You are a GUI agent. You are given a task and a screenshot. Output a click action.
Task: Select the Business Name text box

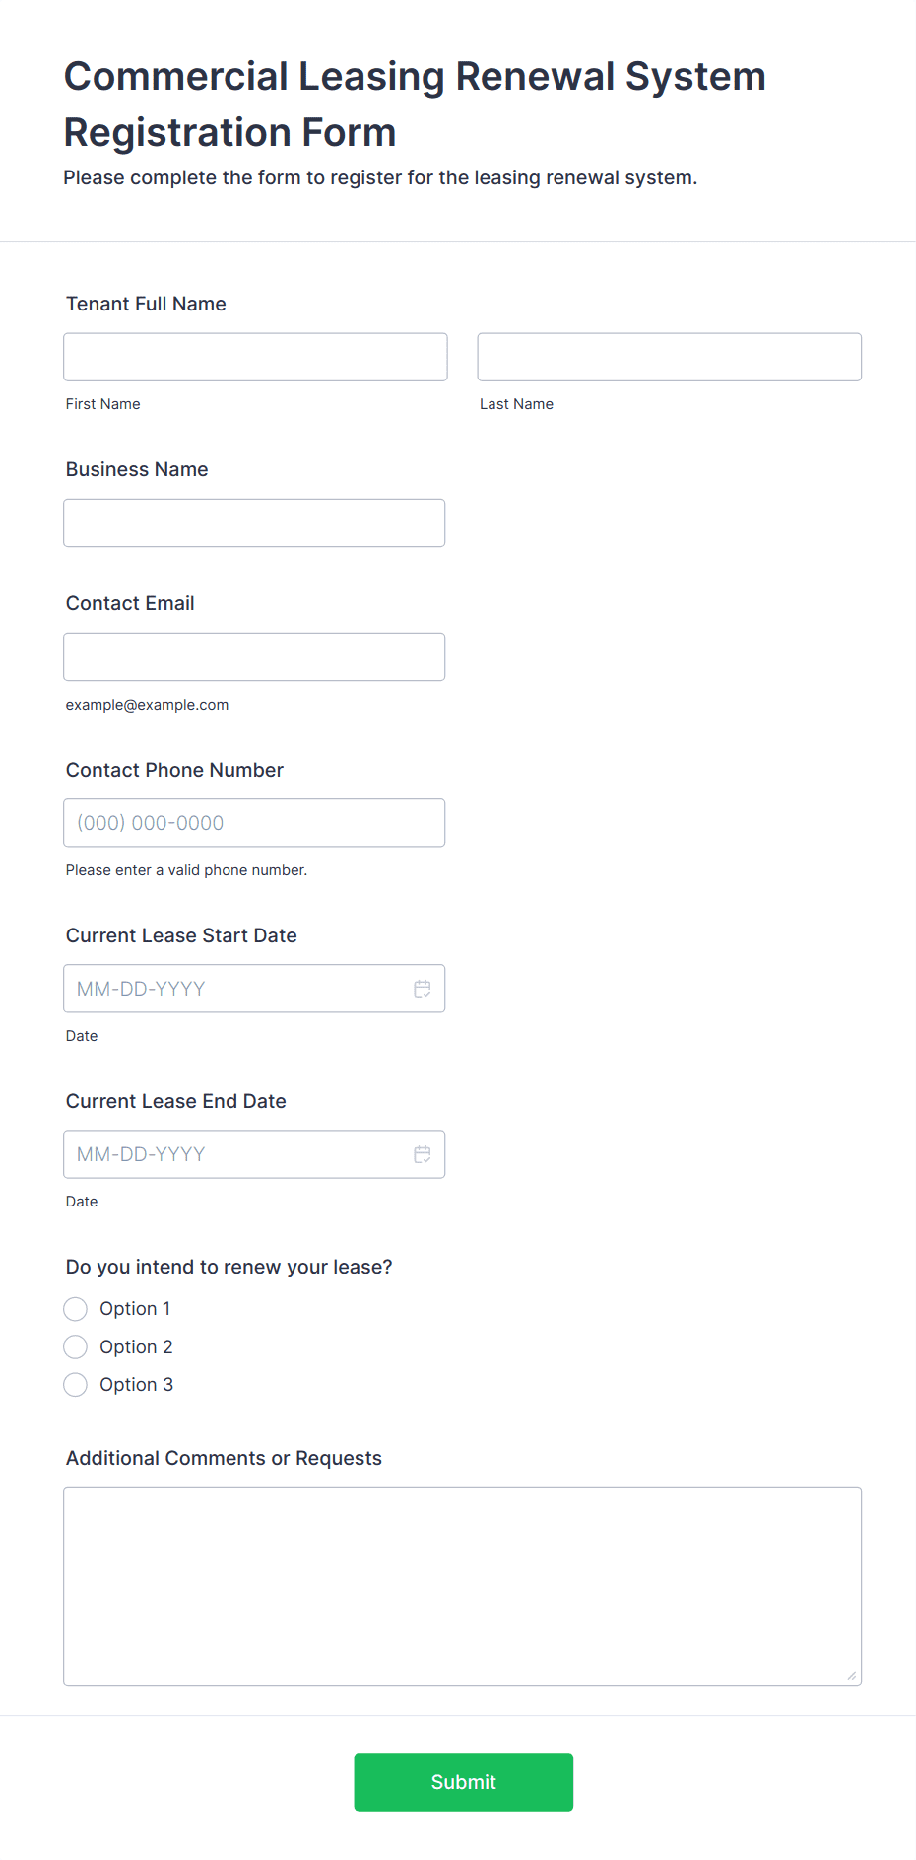tap(254, 522)
